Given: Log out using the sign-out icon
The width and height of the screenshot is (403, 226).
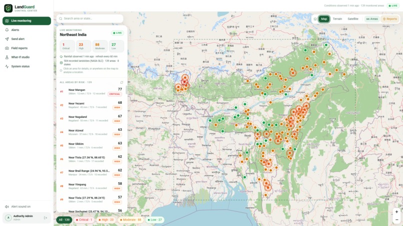Looking at the screenshot, I should (45, 218).
